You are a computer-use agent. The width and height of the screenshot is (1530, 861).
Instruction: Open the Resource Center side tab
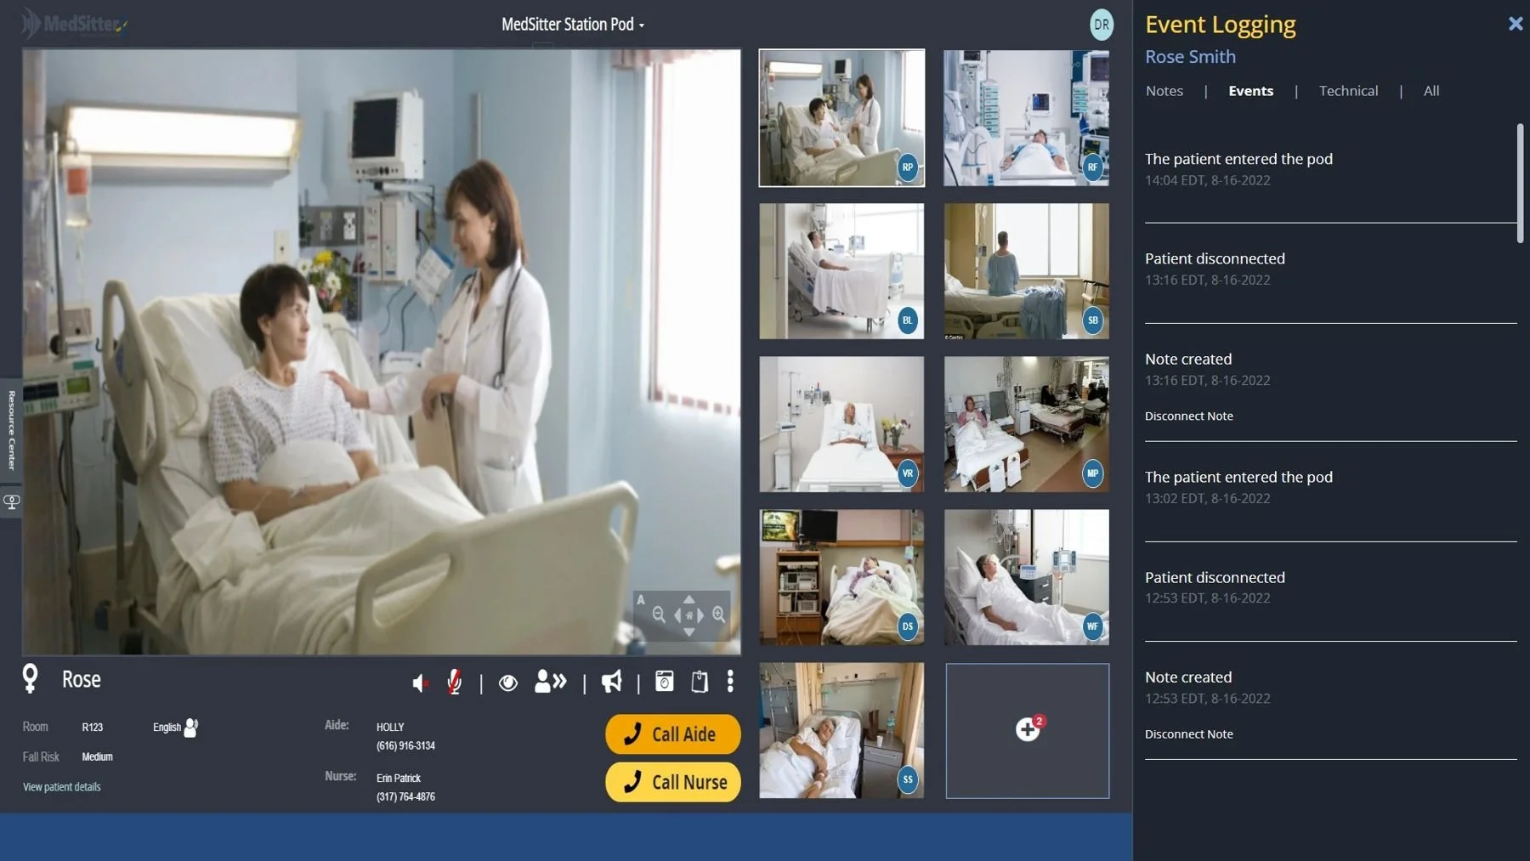click(x=11, y=431)
